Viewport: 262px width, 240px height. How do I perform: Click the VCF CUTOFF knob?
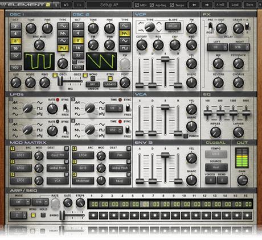click(x=142, y=45)
